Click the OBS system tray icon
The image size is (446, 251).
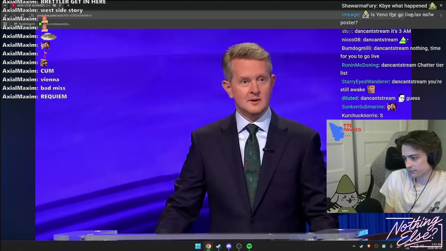[x=376, y=246]
